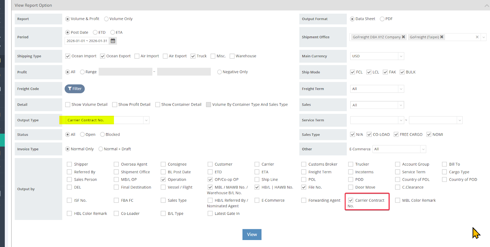Remove the GoFreight DBA XYZ Company tag

pyautogui.click(x=403, y=37)
